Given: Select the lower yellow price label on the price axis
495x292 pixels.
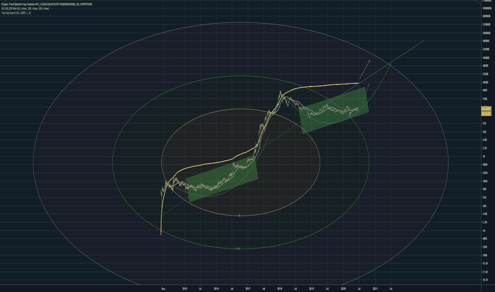Looking at the screenshot, I should pos(486,113).
